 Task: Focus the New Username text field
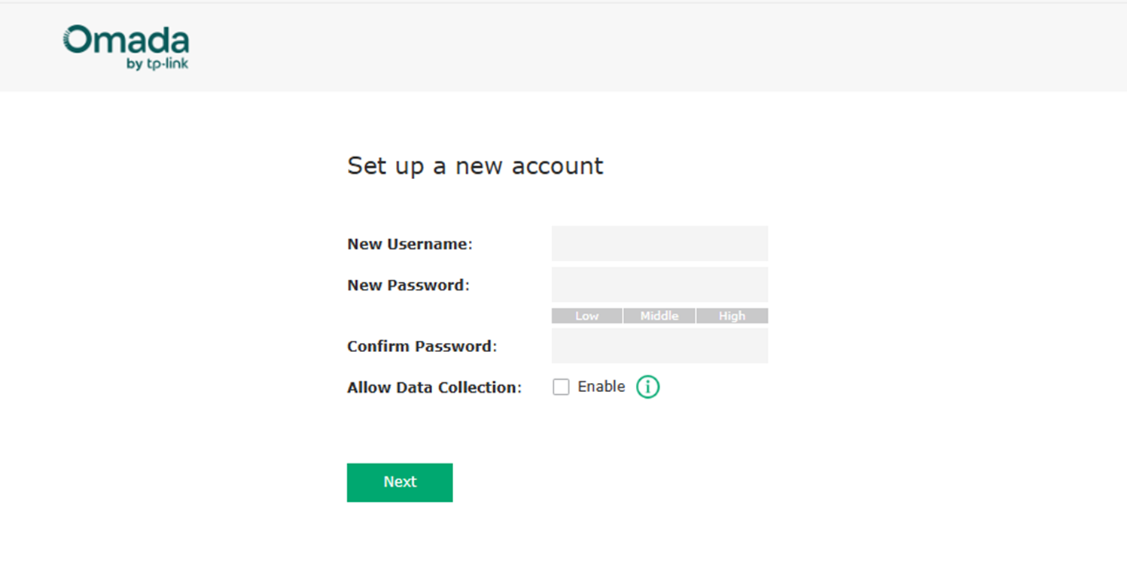pyautogui.click(x=659, y=244)
